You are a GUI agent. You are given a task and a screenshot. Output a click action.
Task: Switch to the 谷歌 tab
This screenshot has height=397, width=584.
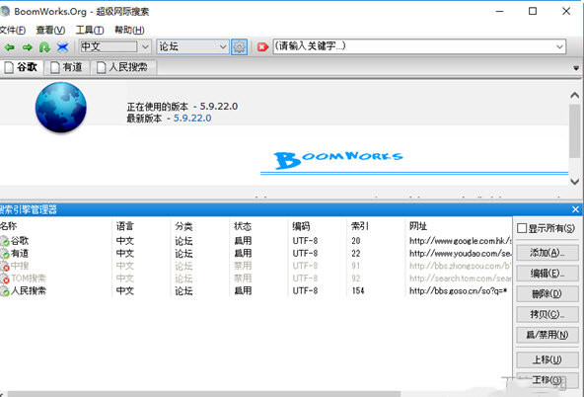[22, 67]
